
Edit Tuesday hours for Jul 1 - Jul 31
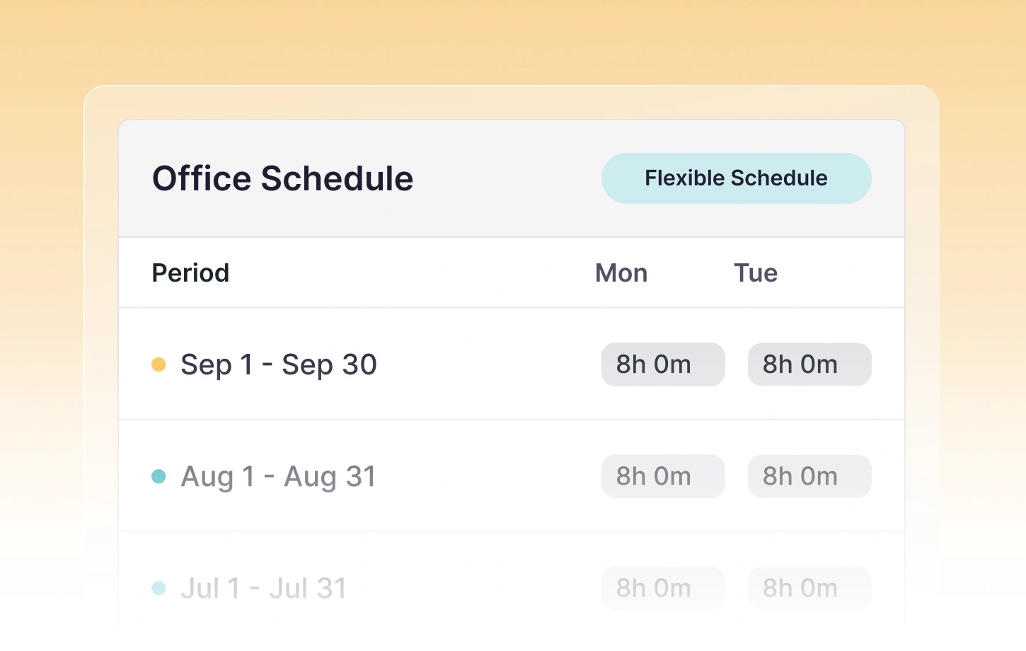click(809, 588)
